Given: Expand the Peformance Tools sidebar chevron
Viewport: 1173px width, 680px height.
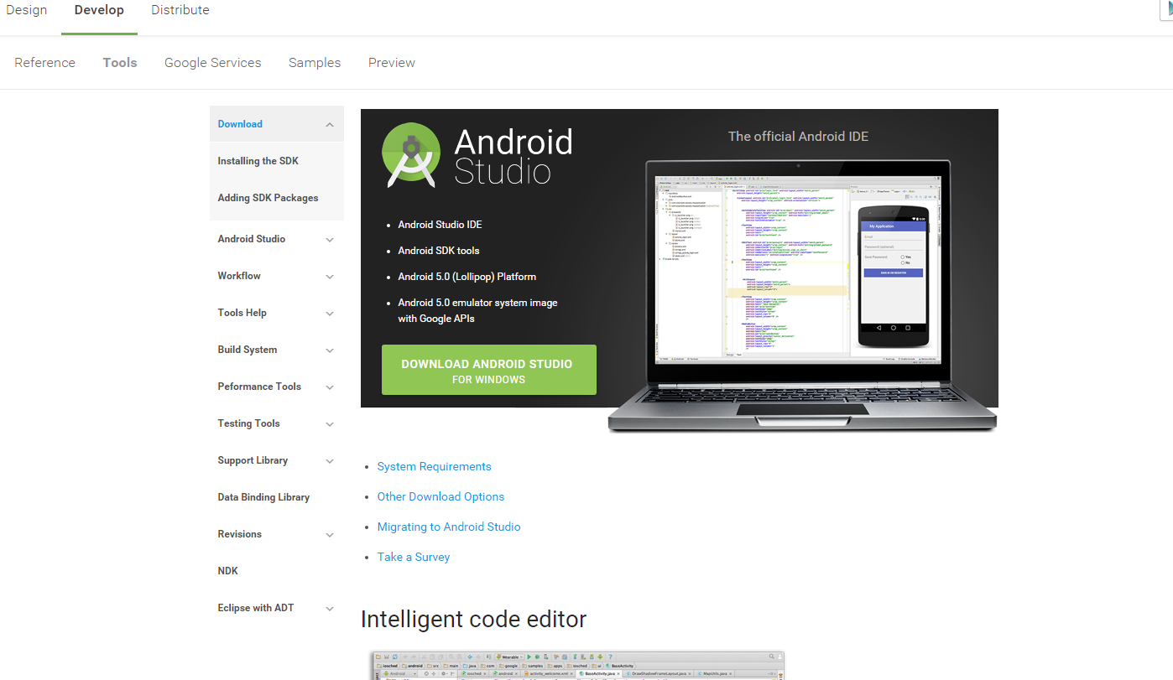Looking at the screenshot, I should (330, 387).
